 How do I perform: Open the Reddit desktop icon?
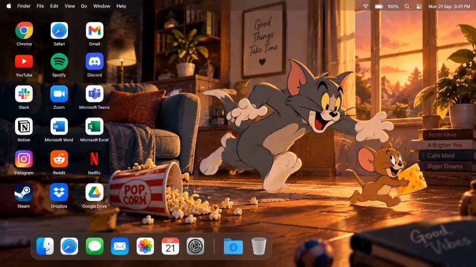point(59,159)
